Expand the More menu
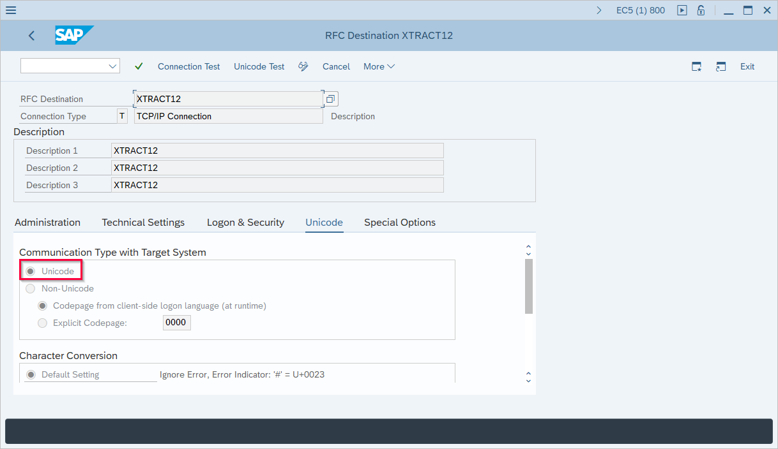 (379, 66)
